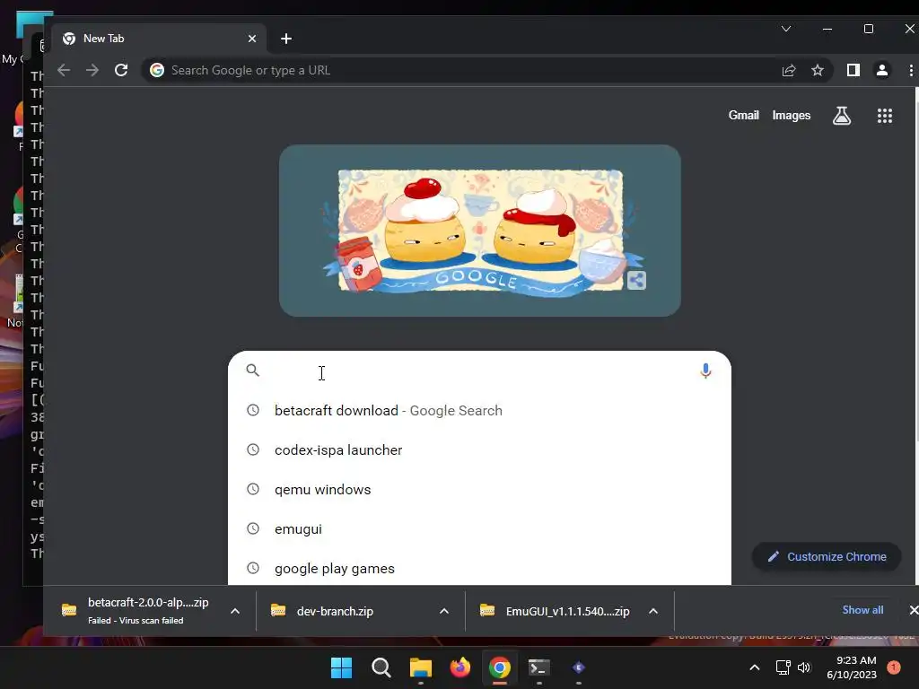Image resolution: width=919 pixels, height=689 pixels.
Task: Show hidden system tray icons
Action: tap(755, 667)
